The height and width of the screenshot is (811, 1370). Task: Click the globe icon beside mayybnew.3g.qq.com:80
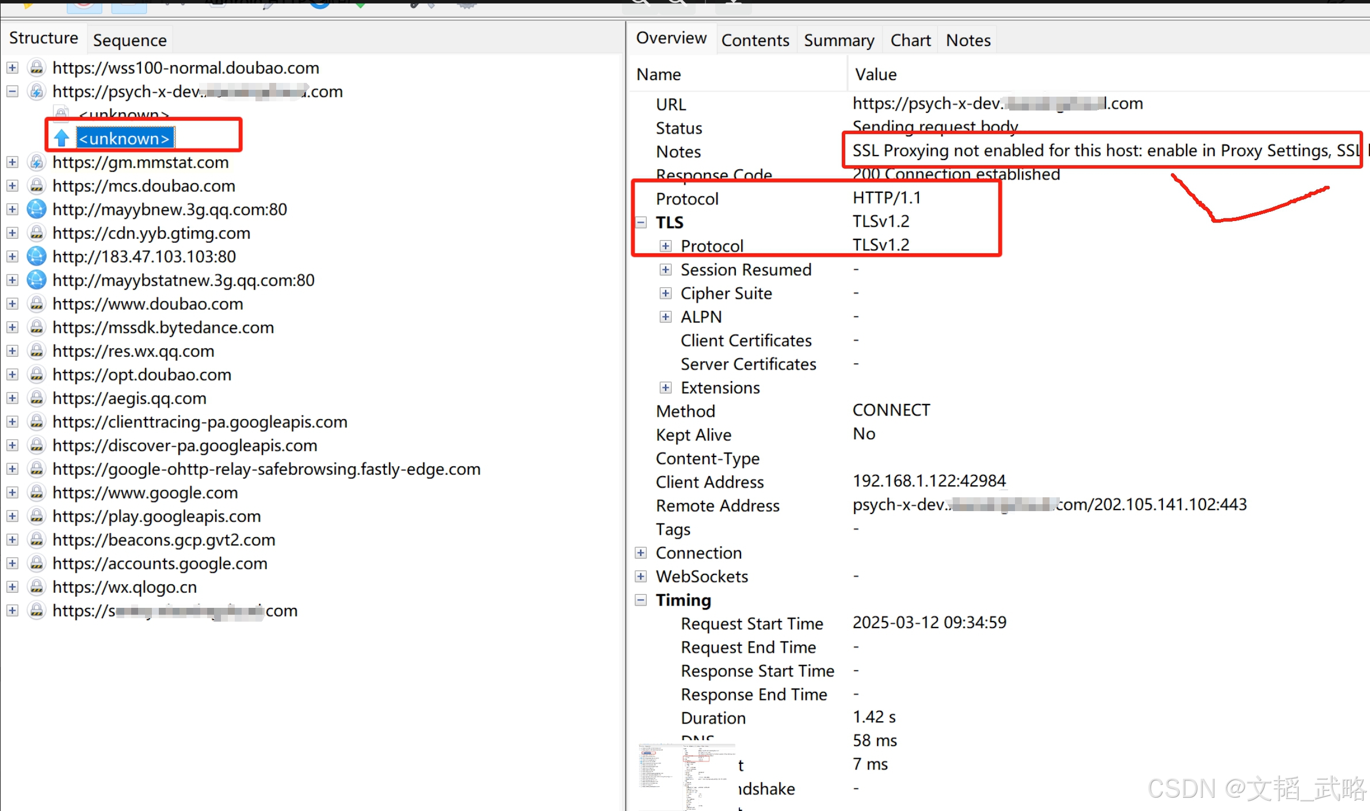point(36,210)
